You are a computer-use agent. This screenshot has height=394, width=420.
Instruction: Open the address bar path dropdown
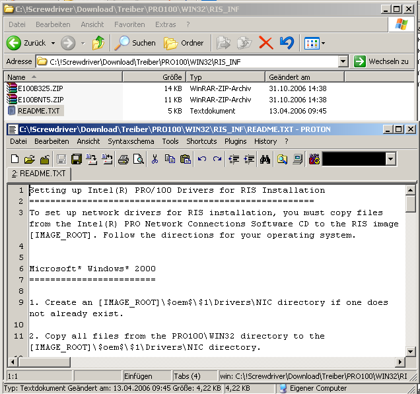(343, 61)
